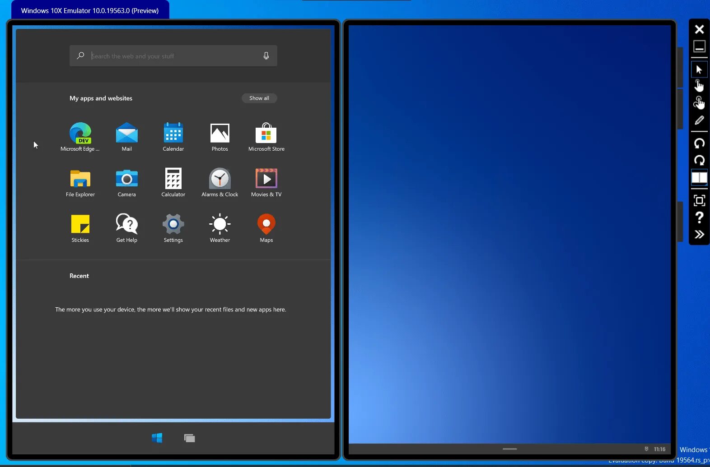
Task: Expand additional emulator tools chevron
Action: tap(699, 234)
